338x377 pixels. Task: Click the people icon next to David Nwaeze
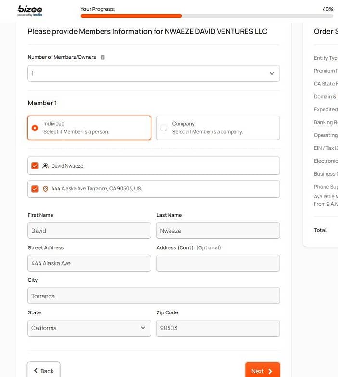pyautogui.click(x=45, y=166)
